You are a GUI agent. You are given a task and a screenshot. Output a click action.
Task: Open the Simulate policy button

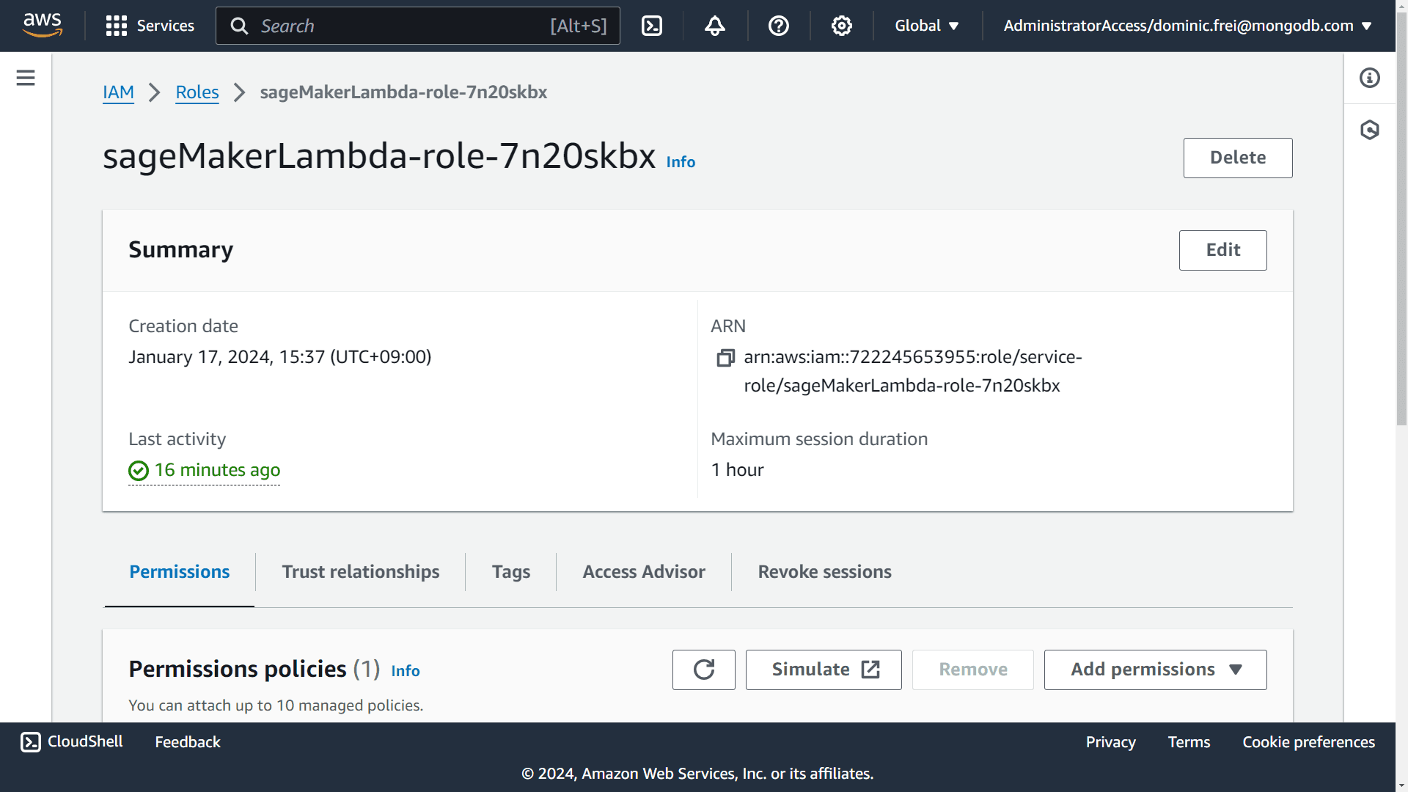pyautogui.click(x=824, y=670)
